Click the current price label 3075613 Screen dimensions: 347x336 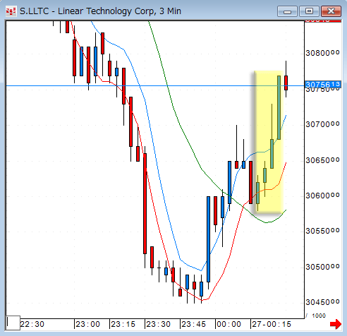[323, 85]
